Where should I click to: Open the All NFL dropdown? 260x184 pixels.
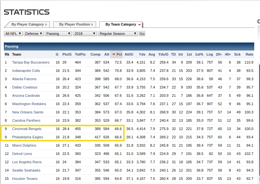pos(13,34)
